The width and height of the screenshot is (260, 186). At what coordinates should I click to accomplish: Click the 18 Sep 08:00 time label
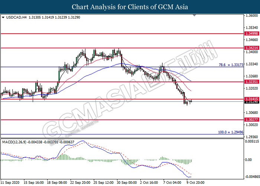pos(57,183)
